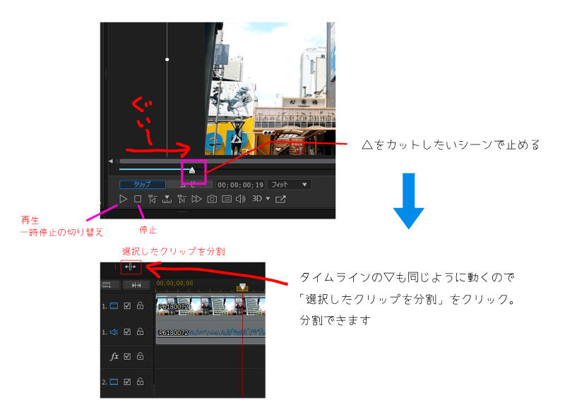Expand the 3D mode dropdown arrow

click(268, 200)
